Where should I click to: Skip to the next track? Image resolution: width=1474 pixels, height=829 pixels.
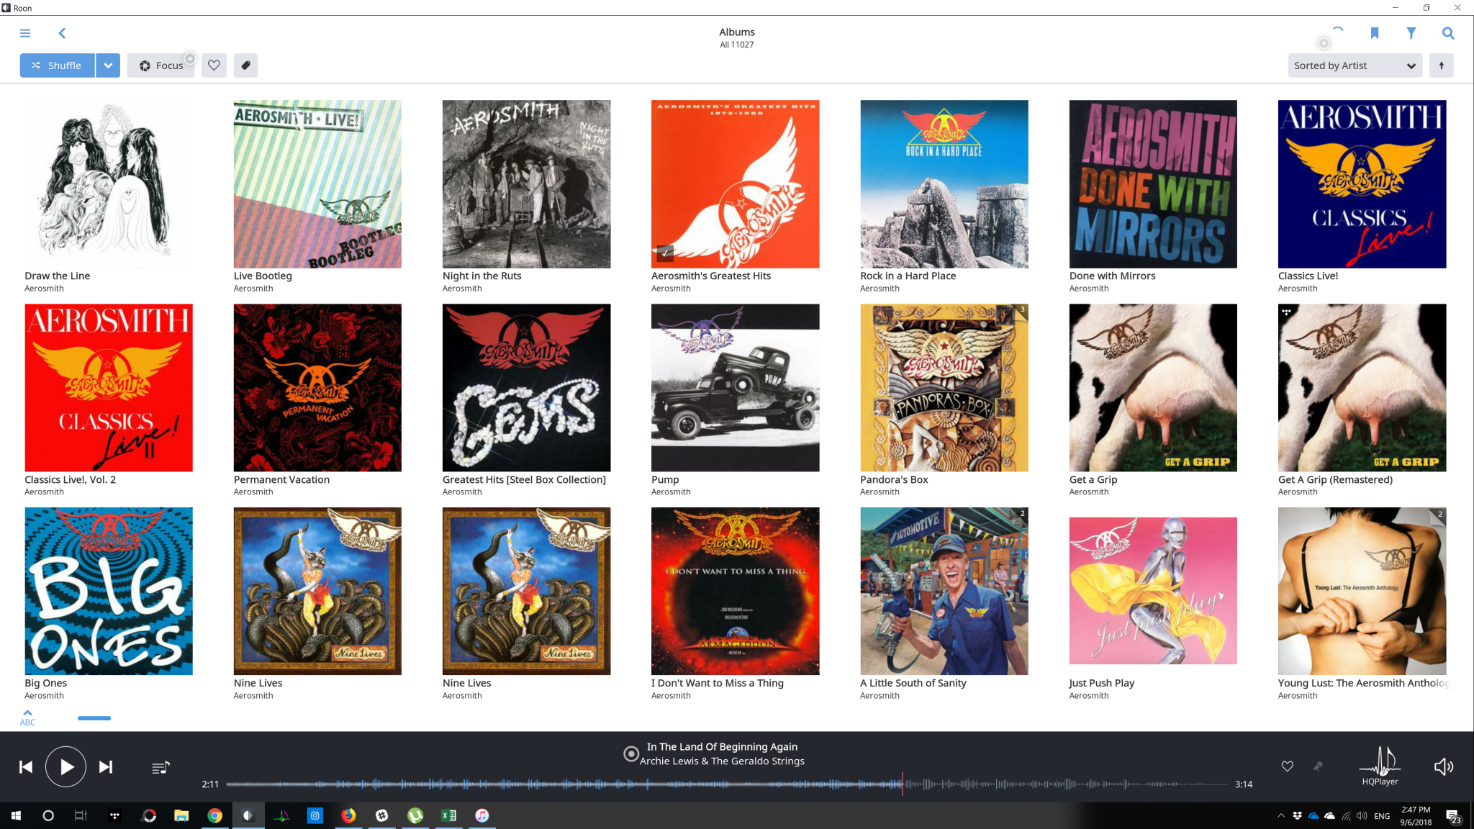pos(106,767)
